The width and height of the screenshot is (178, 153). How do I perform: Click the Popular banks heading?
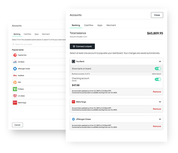pos(18,50)
